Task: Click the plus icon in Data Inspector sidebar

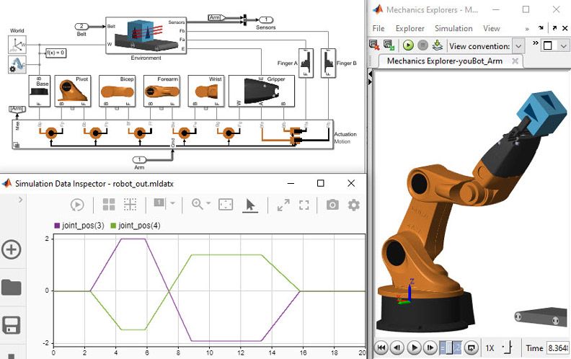Action: pyautogui.click(x=12, y=250)
